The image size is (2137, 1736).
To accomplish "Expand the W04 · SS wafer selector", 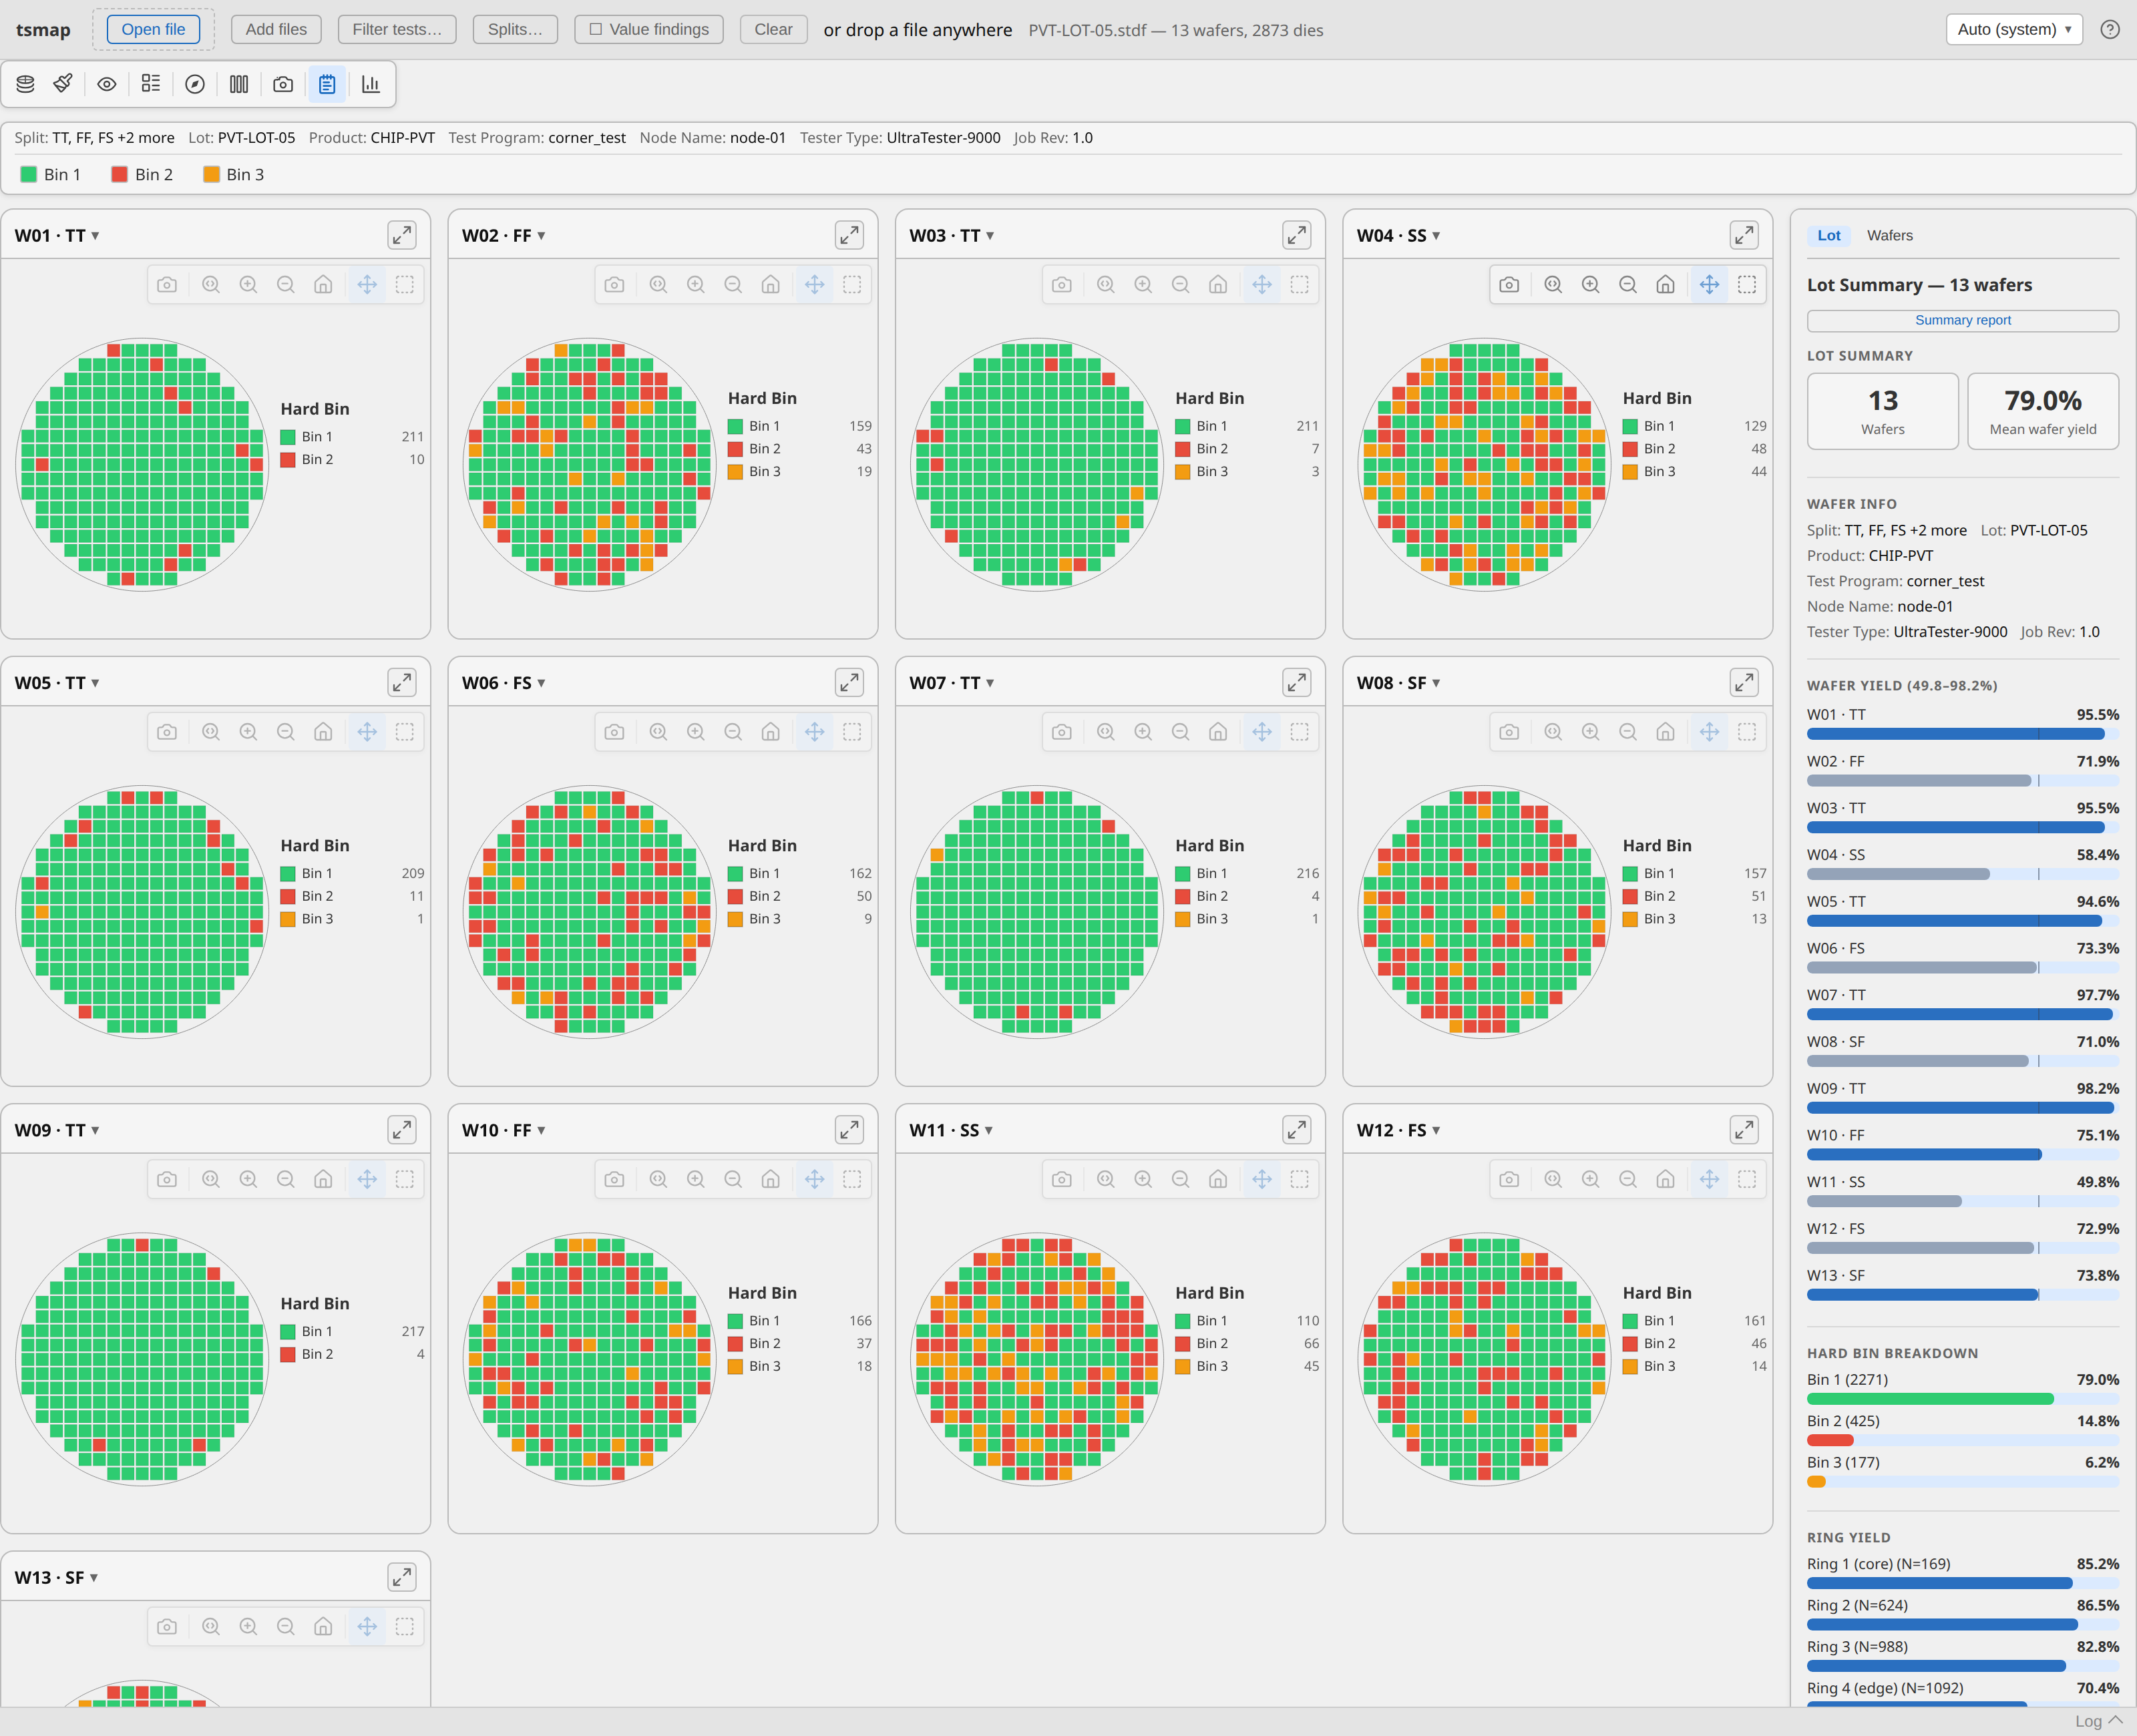I will pyautogui.click(x=1399, y=235).
